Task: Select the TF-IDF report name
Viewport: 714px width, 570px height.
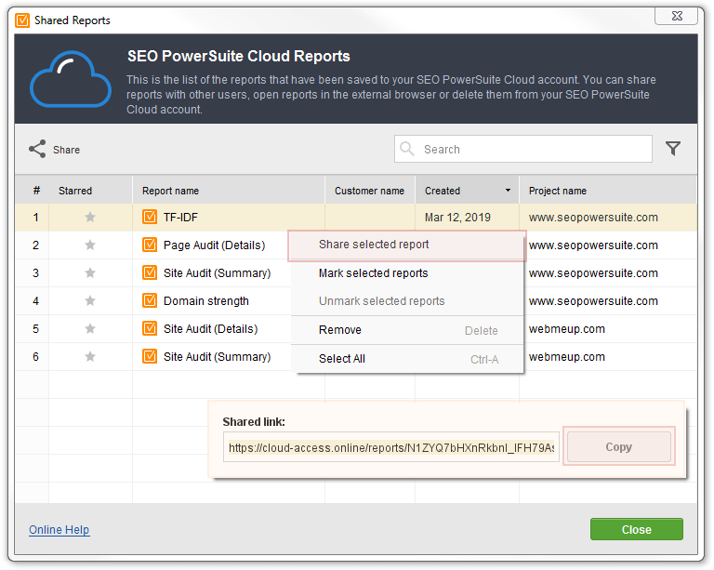Action: [x=180, y=218]
